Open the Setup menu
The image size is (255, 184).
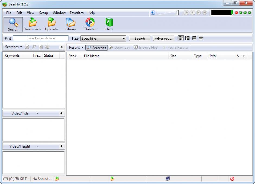tap(43, 13)
